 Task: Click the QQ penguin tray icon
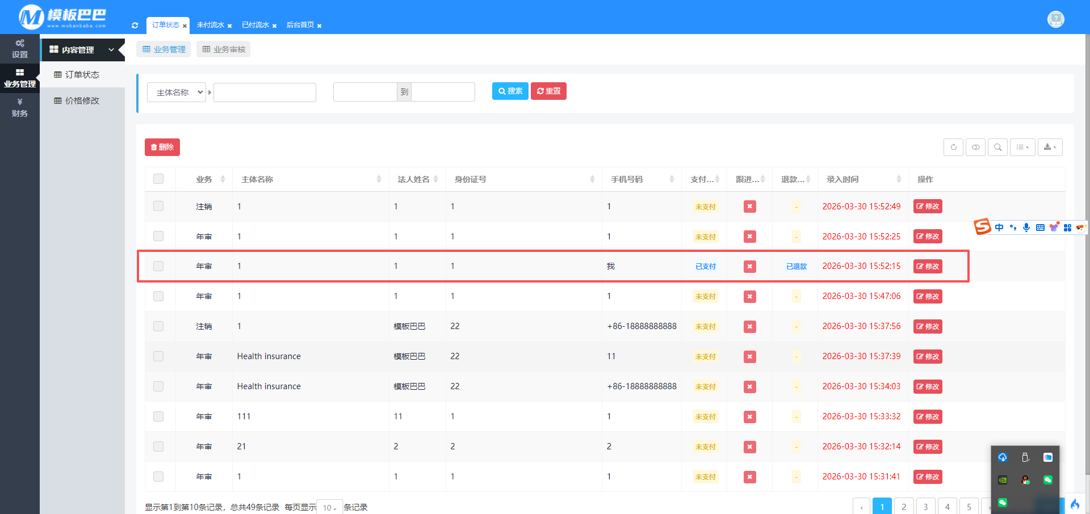click(x=1025, y=480)
